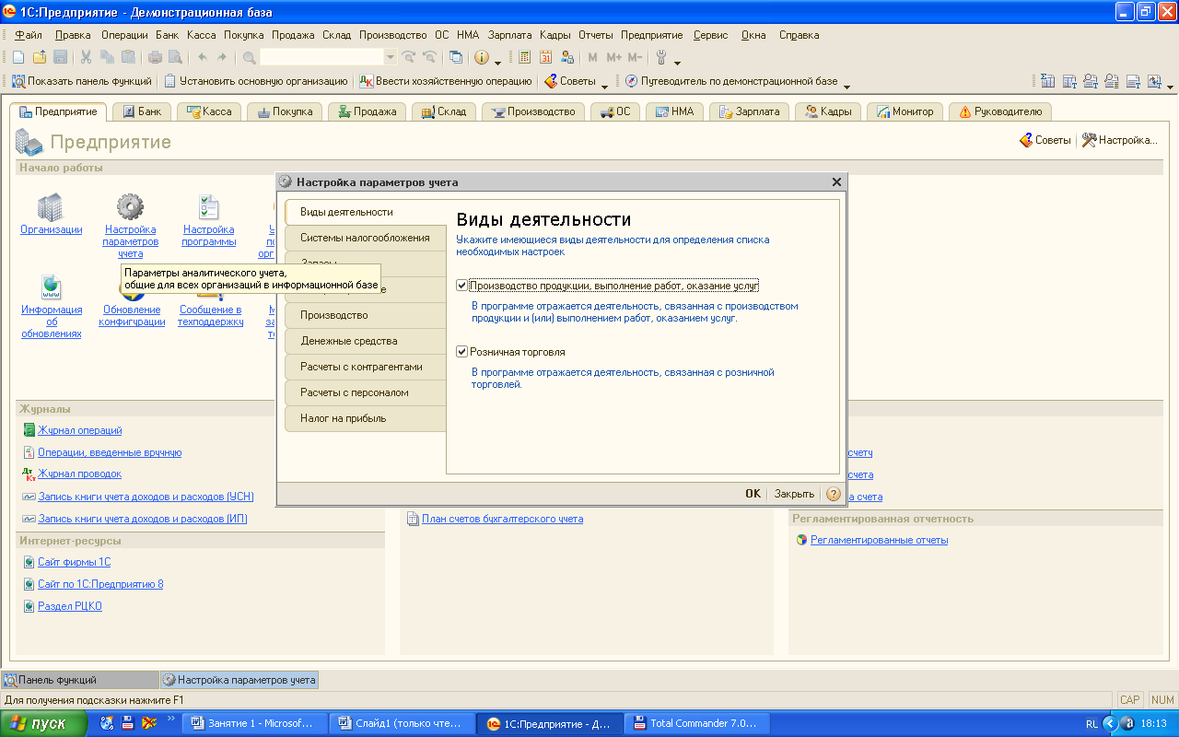Open the Операции menu
This screenshot has height=737, width=1179.
[x=124, y=35]
